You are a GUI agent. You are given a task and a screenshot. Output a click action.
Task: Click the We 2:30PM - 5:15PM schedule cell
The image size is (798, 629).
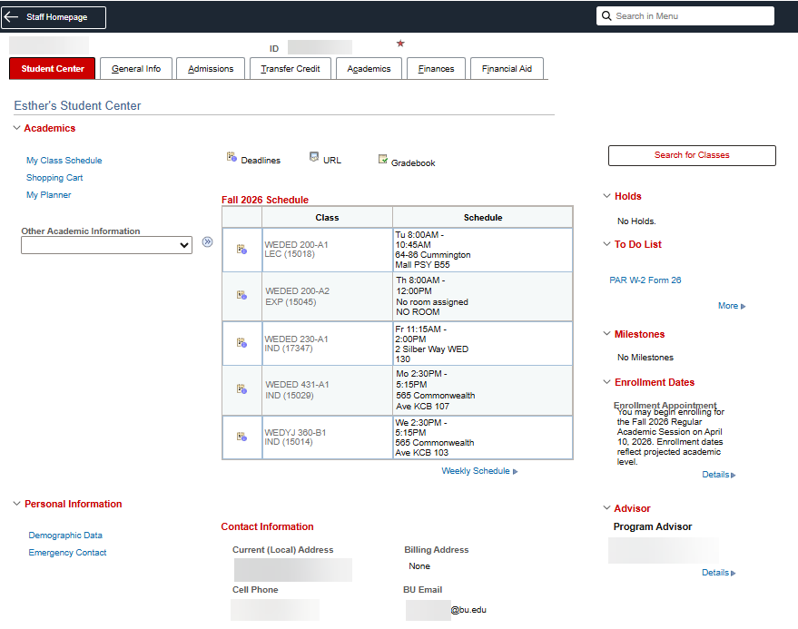[x=483, y=437]
